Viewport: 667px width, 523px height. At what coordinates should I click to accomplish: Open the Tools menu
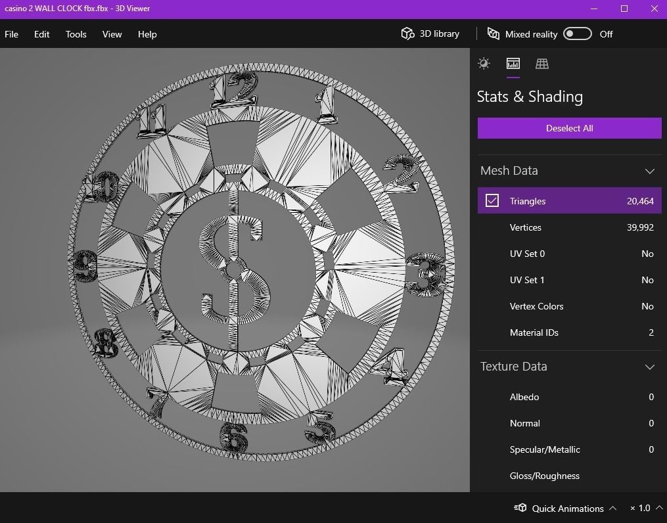(76, 34)
